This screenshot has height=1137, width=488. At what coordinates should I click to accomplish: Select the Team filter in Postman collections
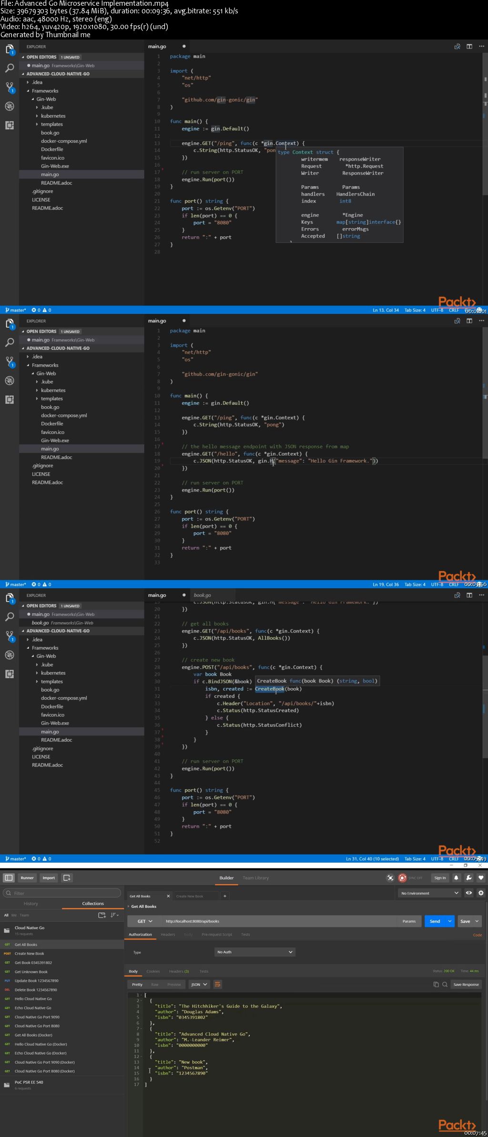pos(24,915)
